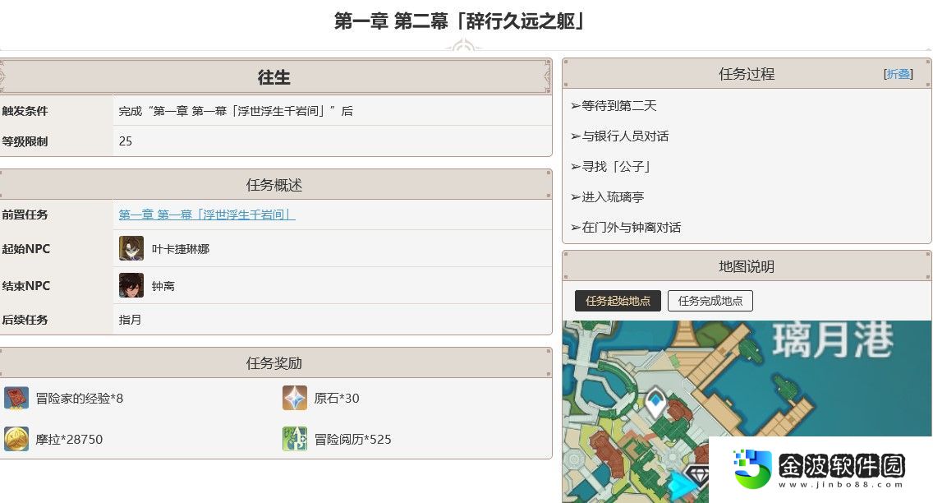The image size is (933, 503).
Task: Click the Mora coin reward icon
Action: click(x=16, y=439)
